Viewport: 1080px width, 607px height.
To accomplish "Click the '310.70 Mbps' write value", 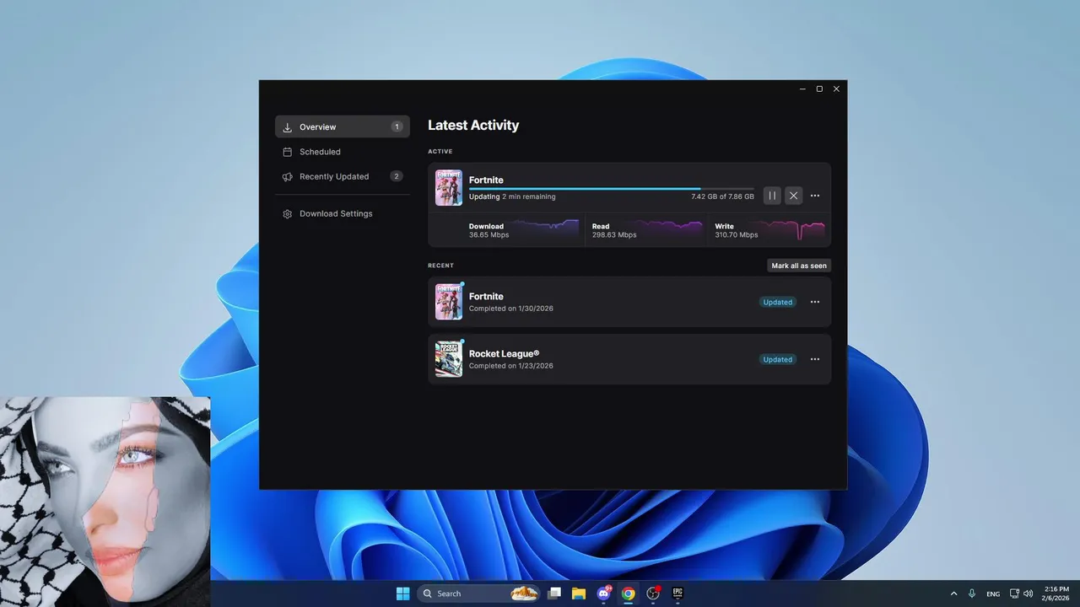I will (x=737, y=235).
